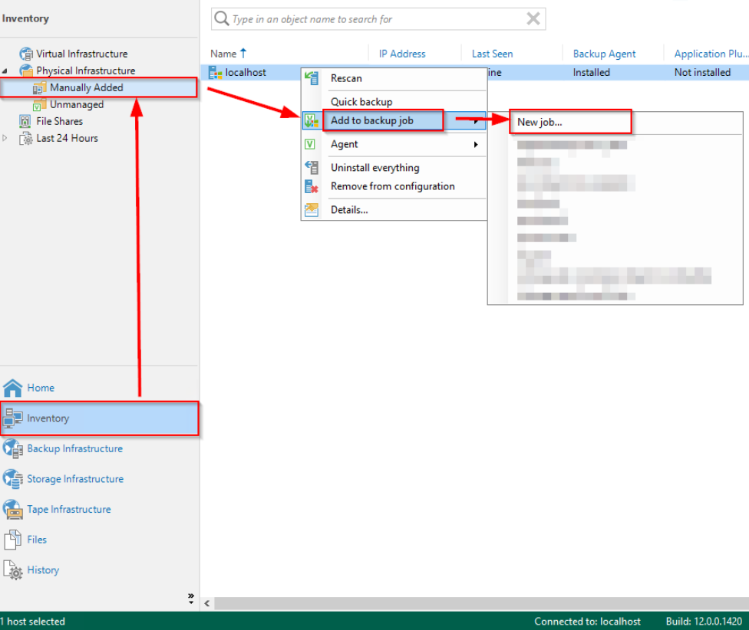Expand the Agent submenu arrow
749x630 pixels.
(476, 144)
